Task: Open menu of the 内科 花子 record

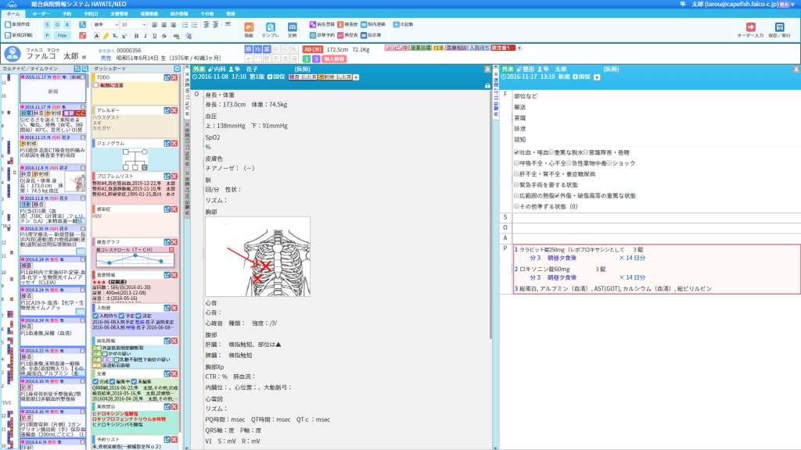Action: [x=487, y=70]
